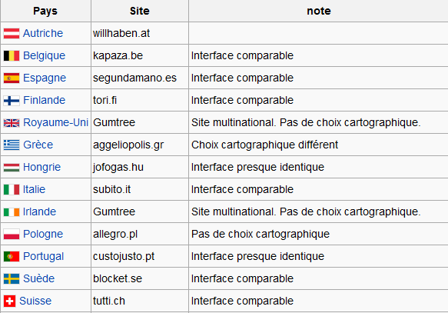Click the Site column header
The image size is (448, 313).
(140, 11)
